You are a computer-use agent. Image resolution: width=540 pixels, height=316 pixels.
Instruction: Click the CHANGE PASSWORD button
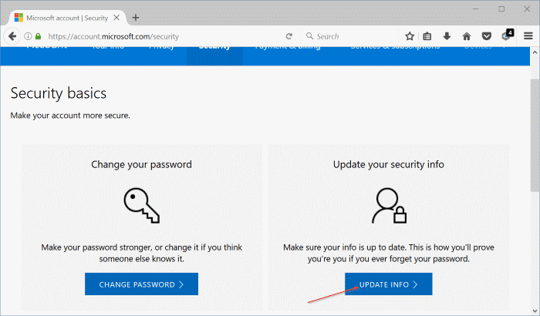(x=141, y=284)
